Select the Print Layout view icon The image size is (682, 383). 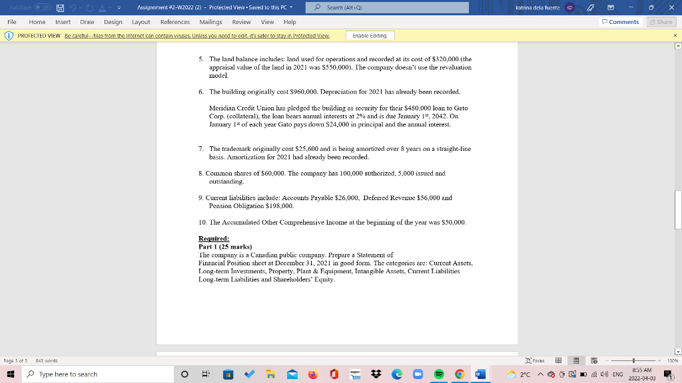(x=576, y=360)
